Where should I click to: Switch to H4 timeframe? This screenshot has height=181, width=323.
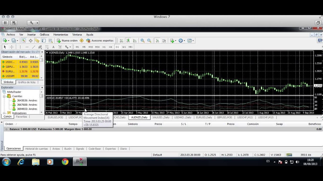pyautogui.click(x=111, y=47)
